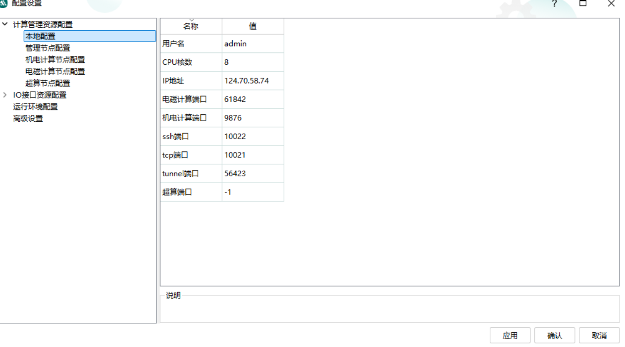Click the 值 column header
Image resolution: width=625 pixels, height=347 pixels.
point(253,27)
